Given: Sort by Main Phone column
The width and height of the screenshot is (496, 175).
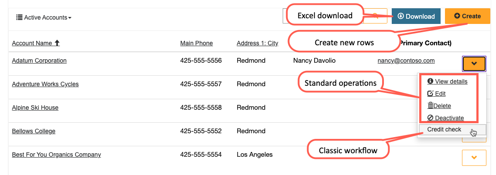Looking at the screenshot, I should pyautogui.click(x=196, y=43).
